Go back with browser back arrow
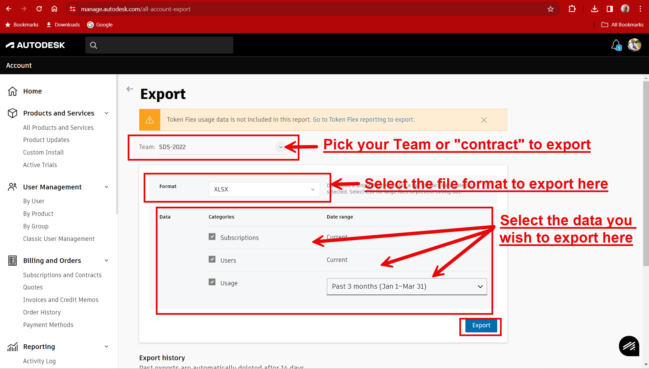Viewport: 649px width, 369px height. pyautogui.click(x=9, y=9)
